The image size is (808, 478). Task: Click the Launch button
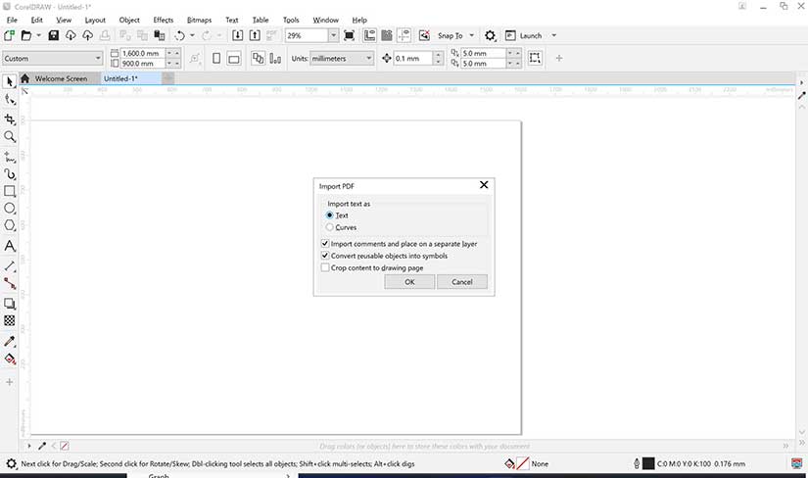(524, 35)
